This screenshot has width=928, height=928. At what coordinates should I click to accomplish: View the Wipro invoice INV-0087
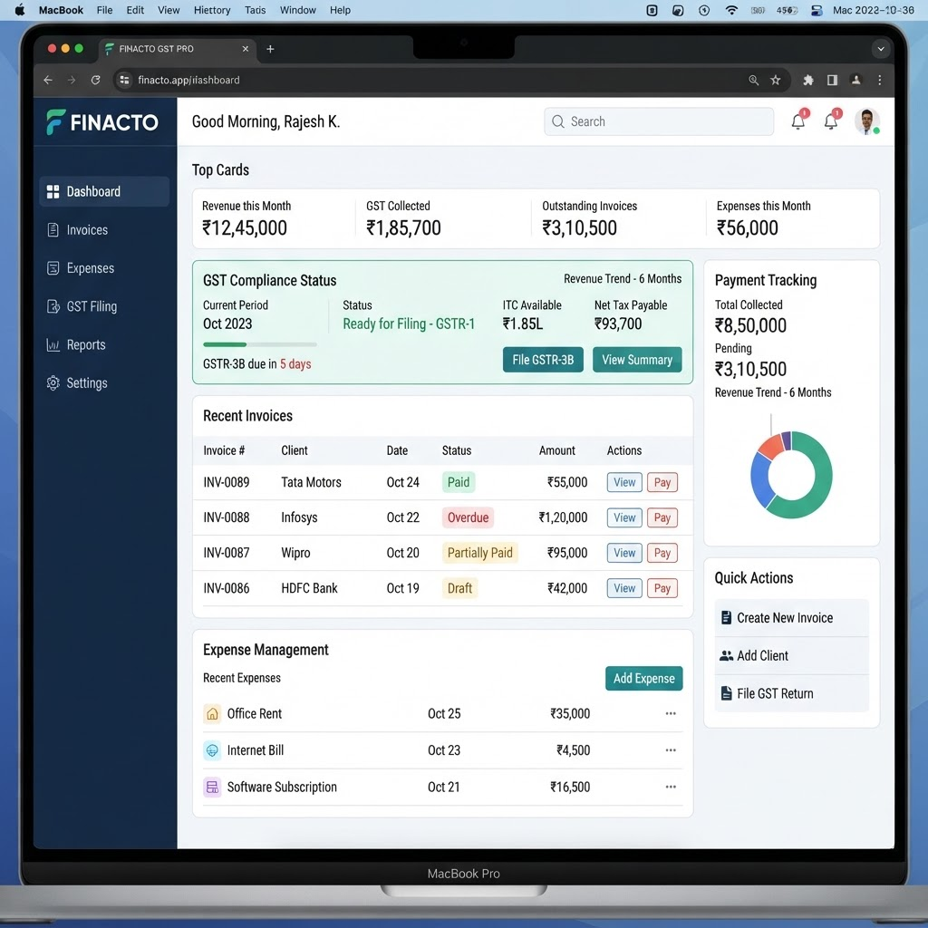pos(624,553)
